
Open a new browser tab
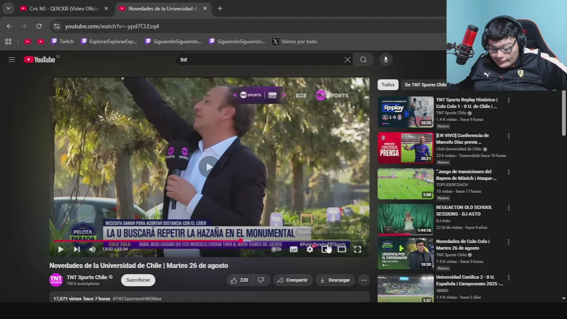220,8
